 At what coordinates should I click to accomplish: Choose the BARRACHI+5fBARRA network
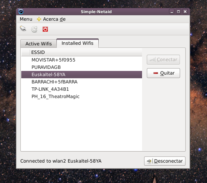[x=54, y=82]
